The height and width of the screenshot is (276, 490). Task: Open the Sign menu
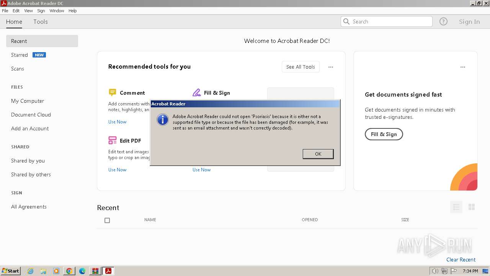click(x=41, y=11)
